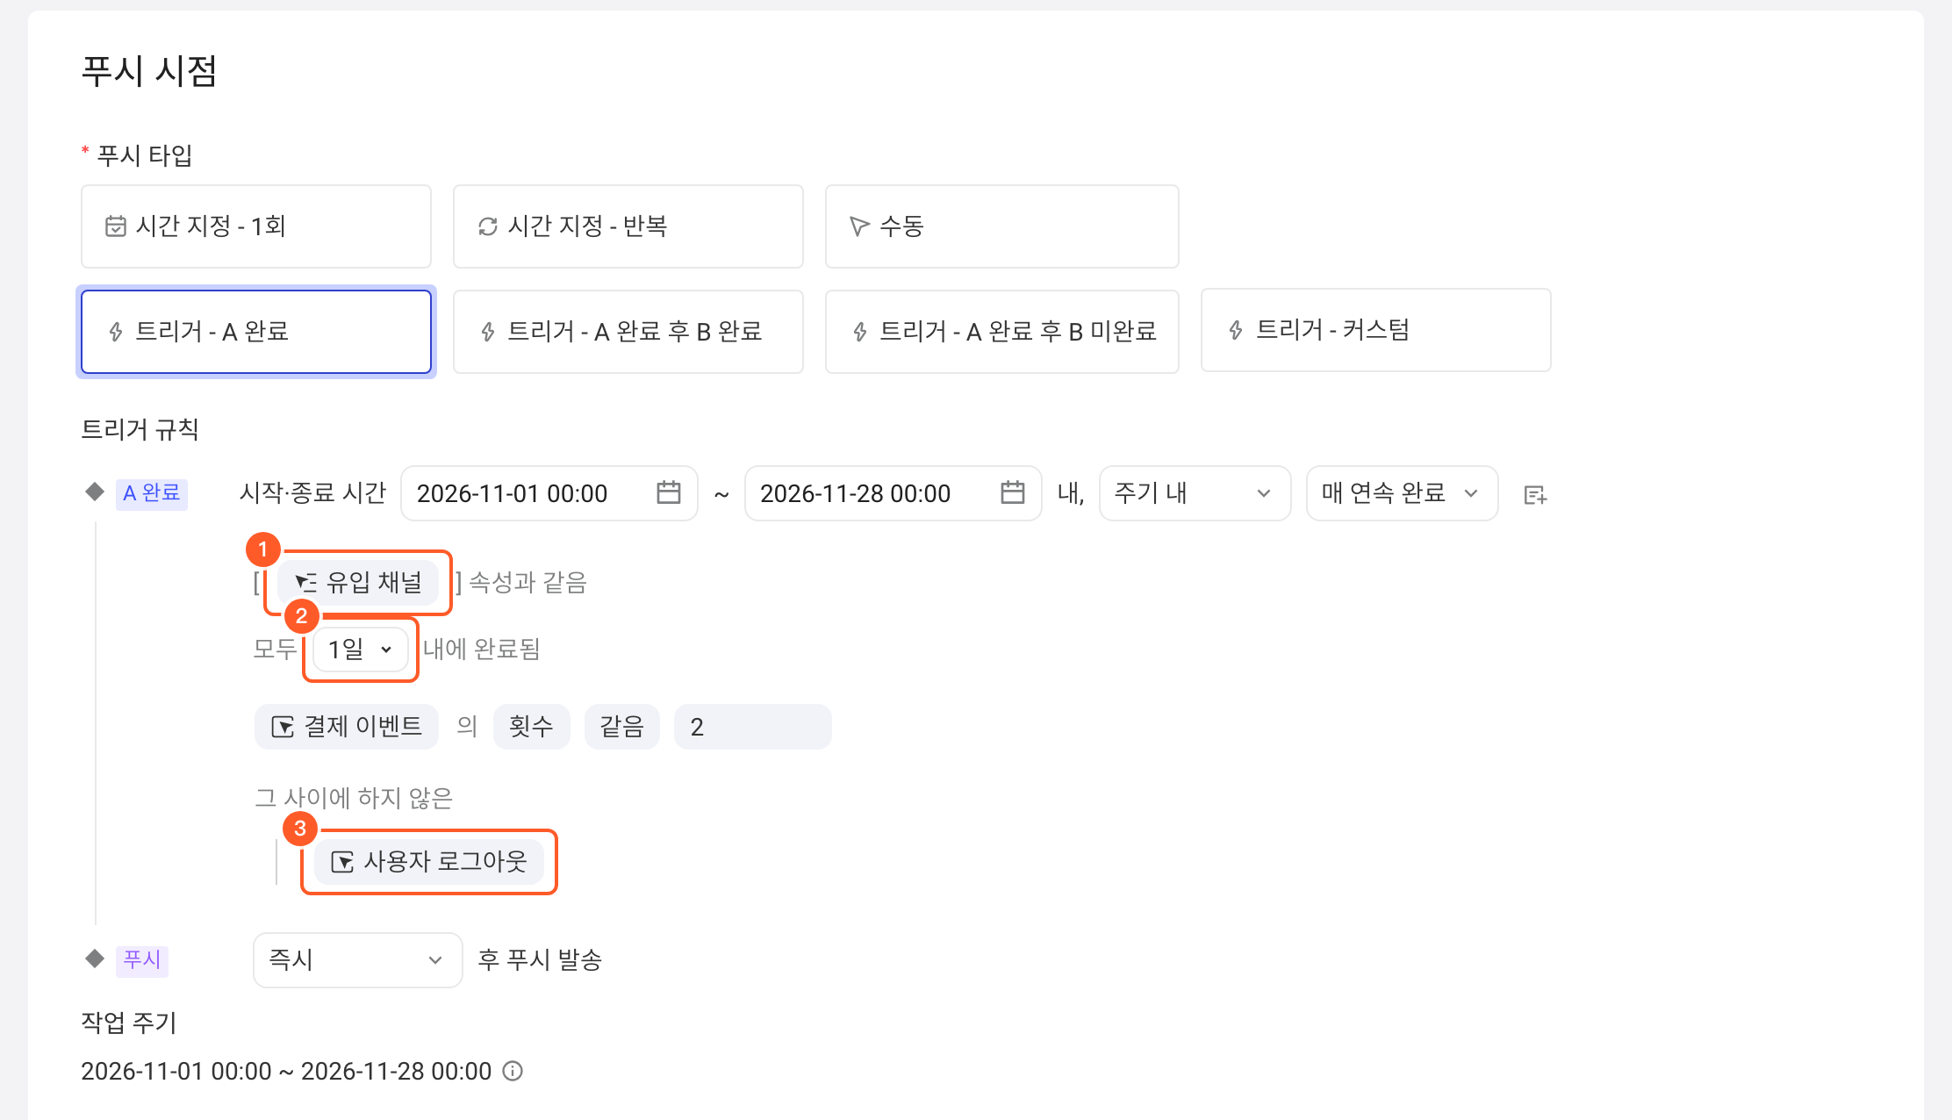
Task: Click the calendar icon in '시간 지정 - 1회'
Action: click(x=116, y=226)
